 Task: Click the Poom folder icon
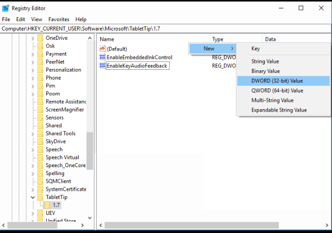(x=40, y=94)
